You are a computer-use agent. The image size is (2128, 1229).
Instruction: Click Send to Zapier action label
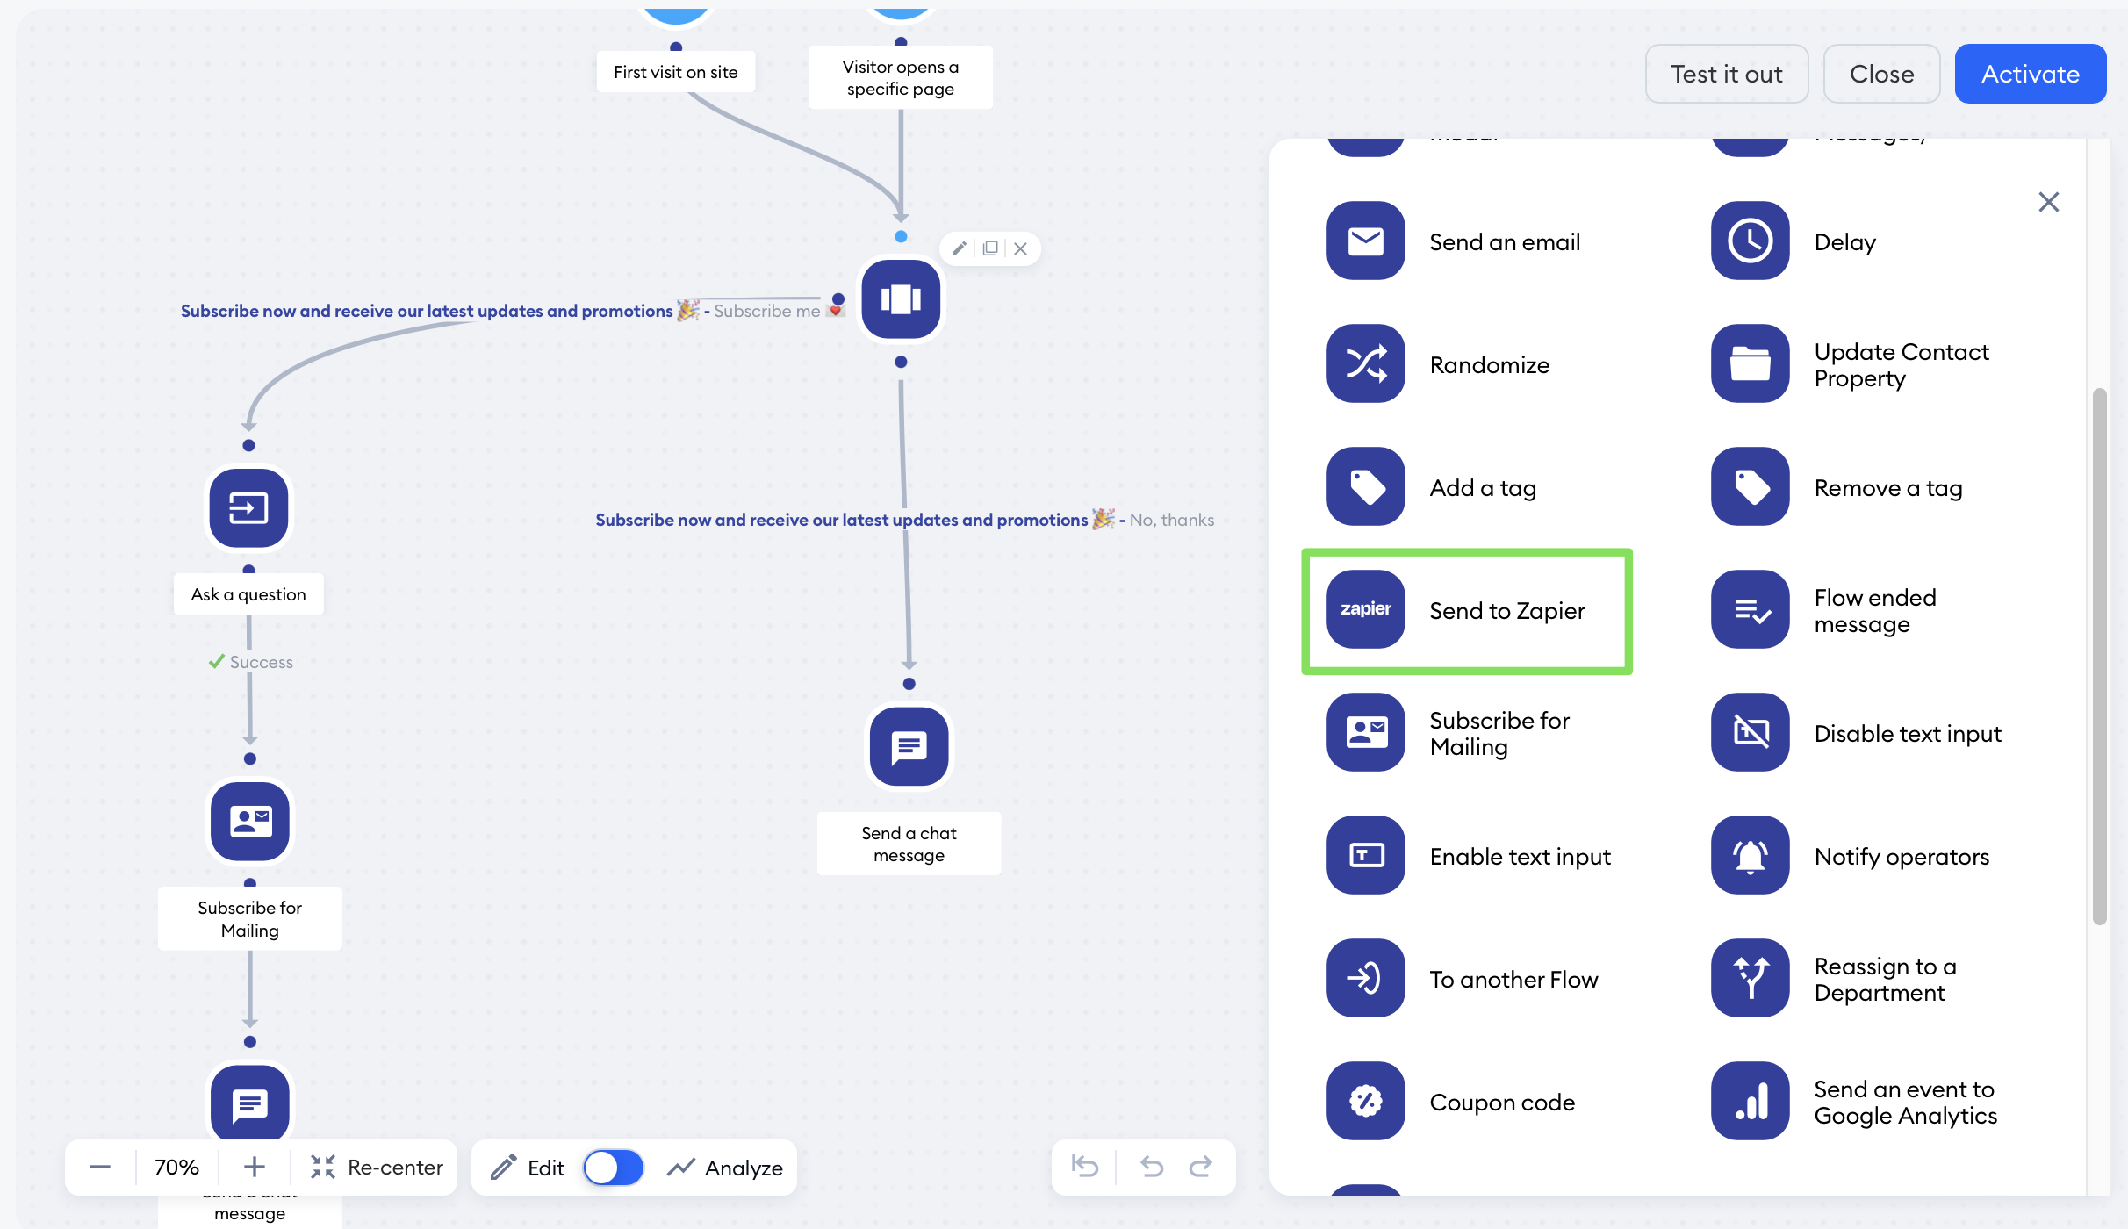tap(1507, 611)
